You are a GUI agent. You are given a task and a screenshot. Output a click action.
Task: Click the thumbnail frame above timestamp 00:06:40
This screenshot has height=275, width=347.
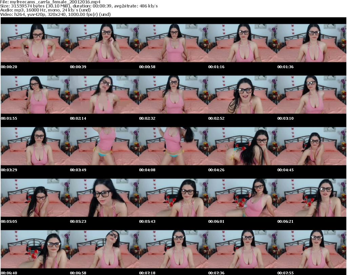[x=35, y=249]
